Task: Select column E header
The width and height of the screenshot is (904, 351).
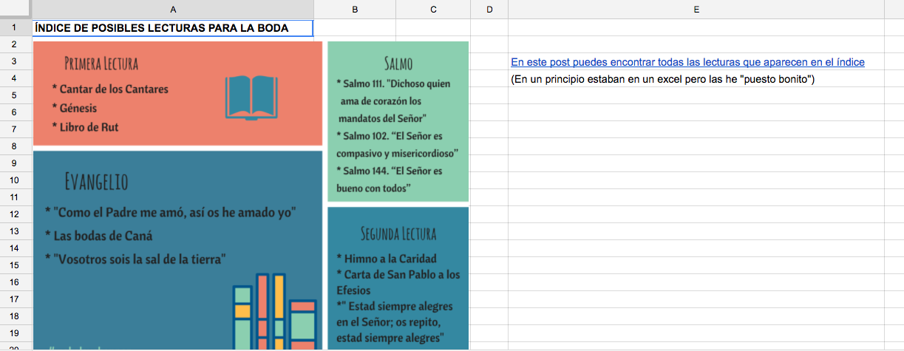Action: [x=696, y=9]
